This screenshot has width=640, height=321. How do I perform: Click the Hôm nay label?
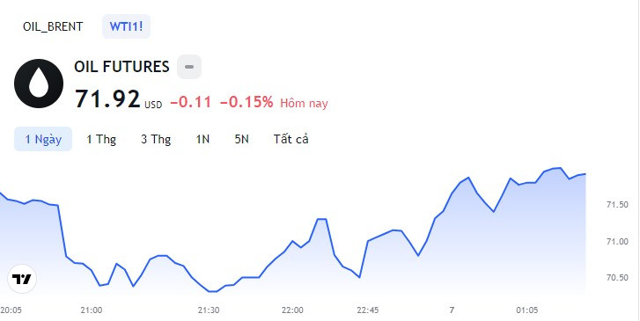click(304, 103)
